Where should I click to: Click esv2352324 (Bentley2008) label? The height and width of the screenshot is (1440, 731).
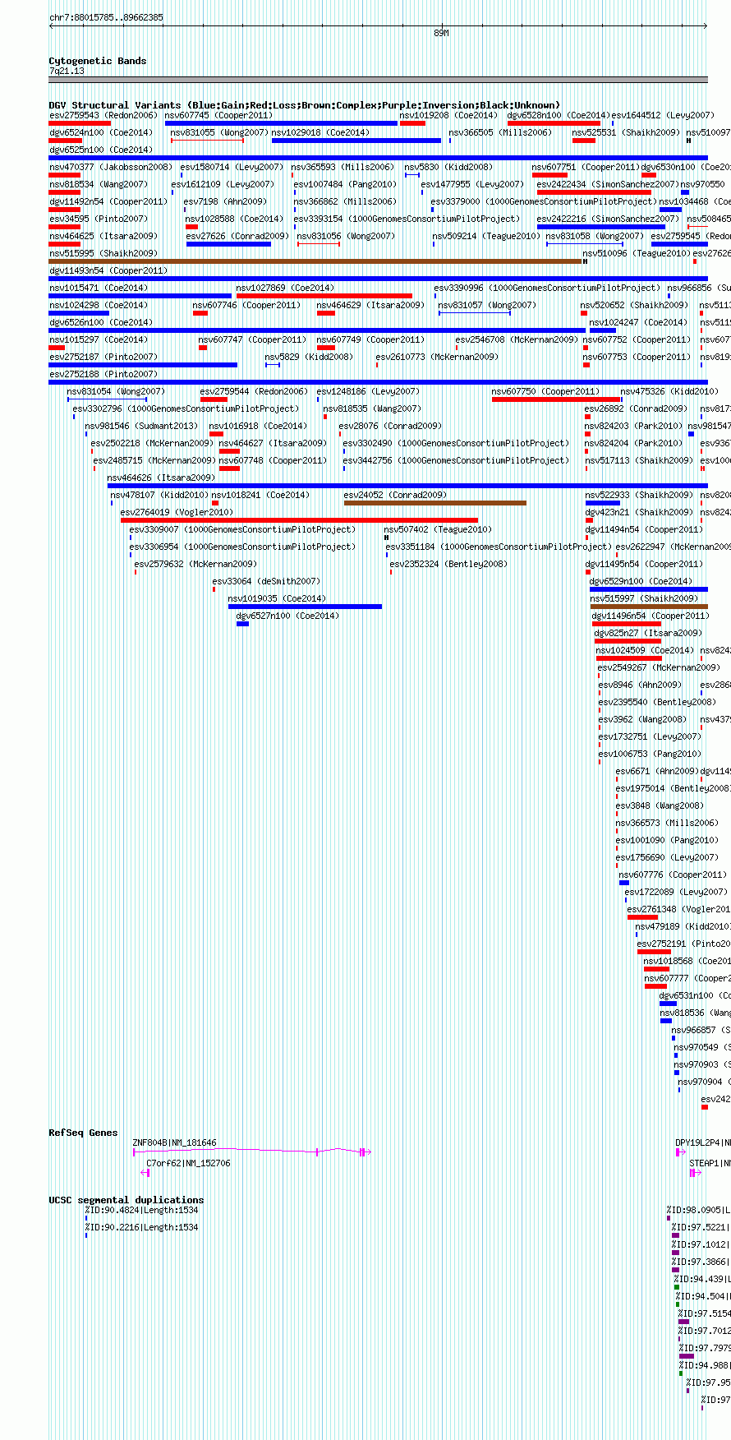tap(448, 565)
